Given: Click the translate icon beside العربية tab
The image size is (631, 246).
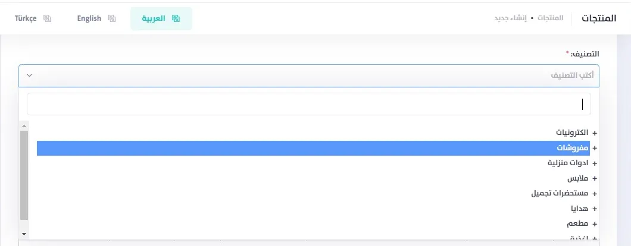Looking at the screenshot, I should [x=176, y=18].
